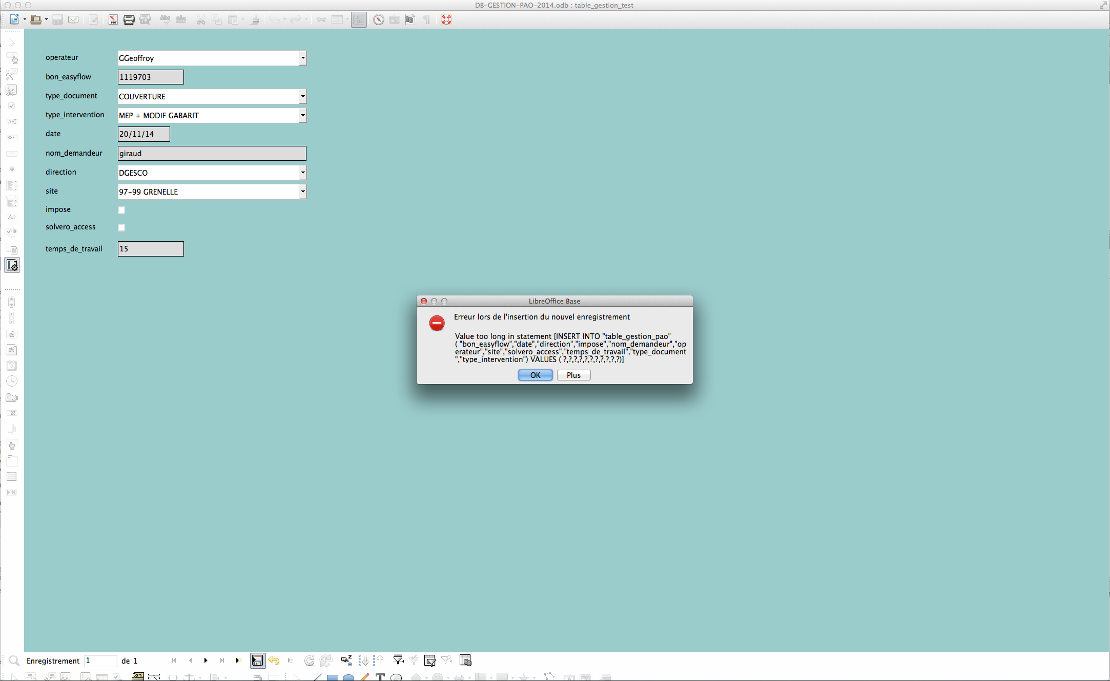Open the Navigator compass icon
This screenshot has width=1110, height=681.
(378, 19)
